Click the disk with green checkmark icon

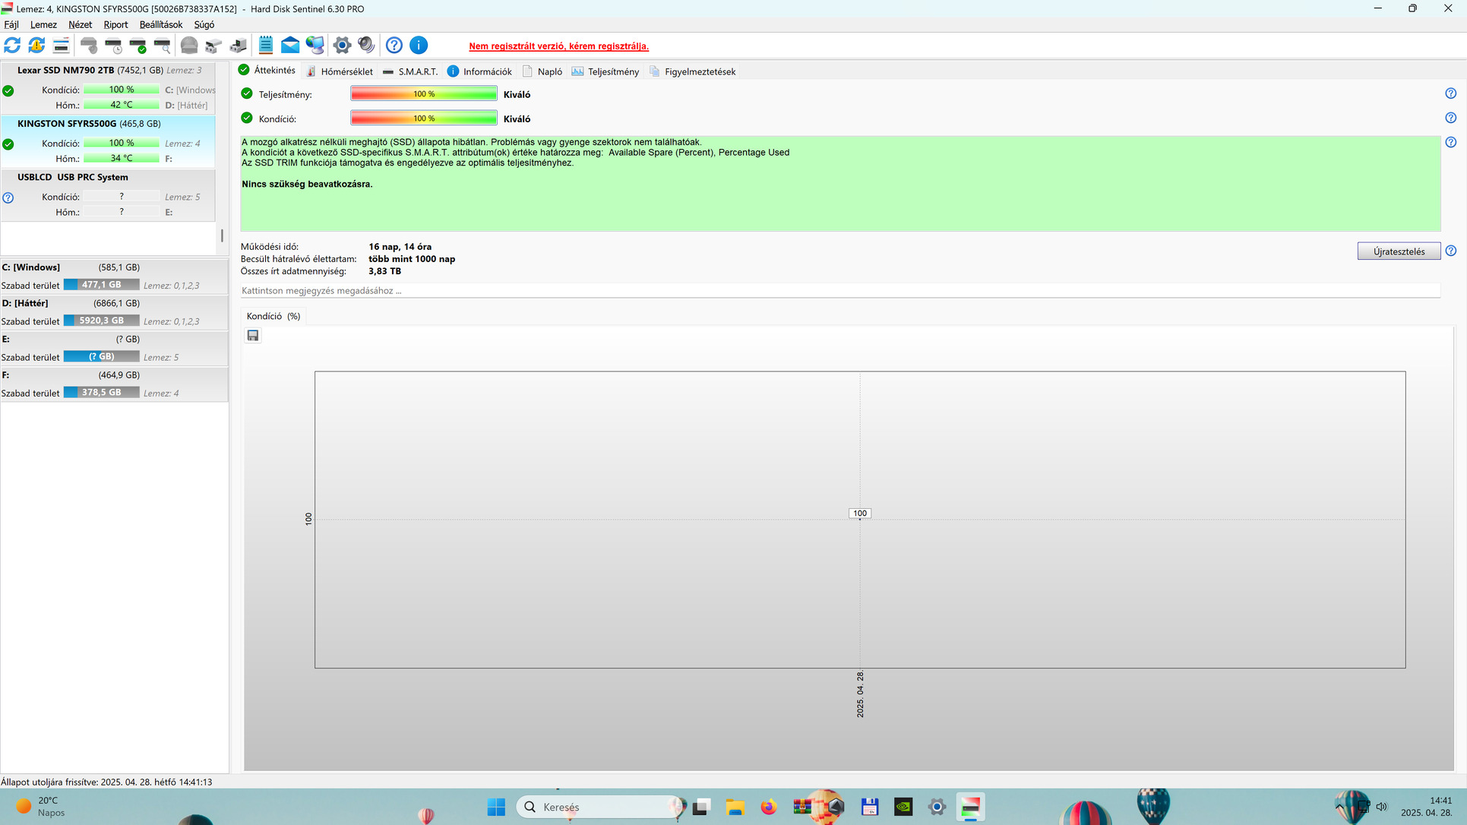pos(138,46)
